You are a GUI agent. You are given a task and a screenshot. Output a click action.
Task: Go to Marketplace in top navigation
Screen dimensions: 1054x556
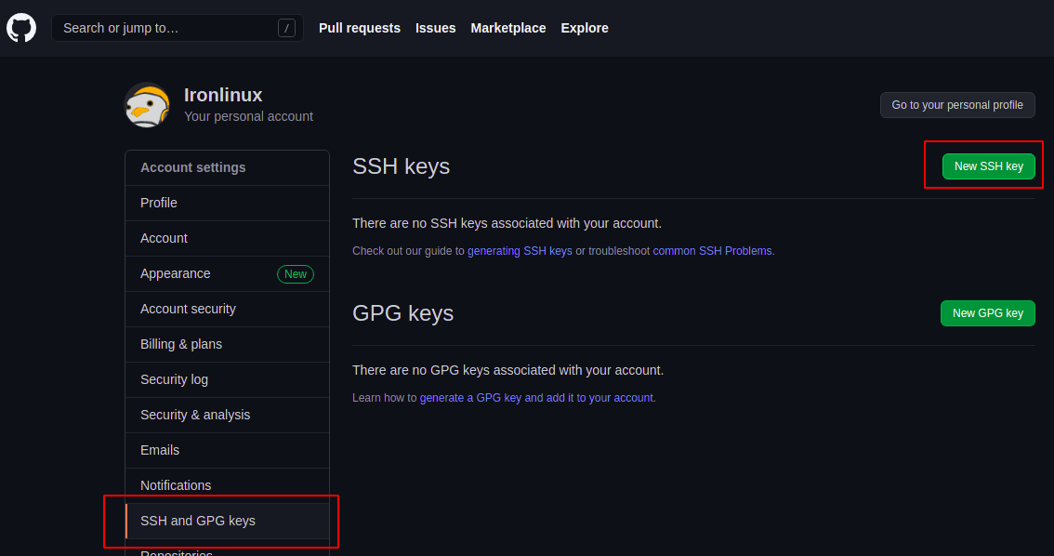(507, 28)
